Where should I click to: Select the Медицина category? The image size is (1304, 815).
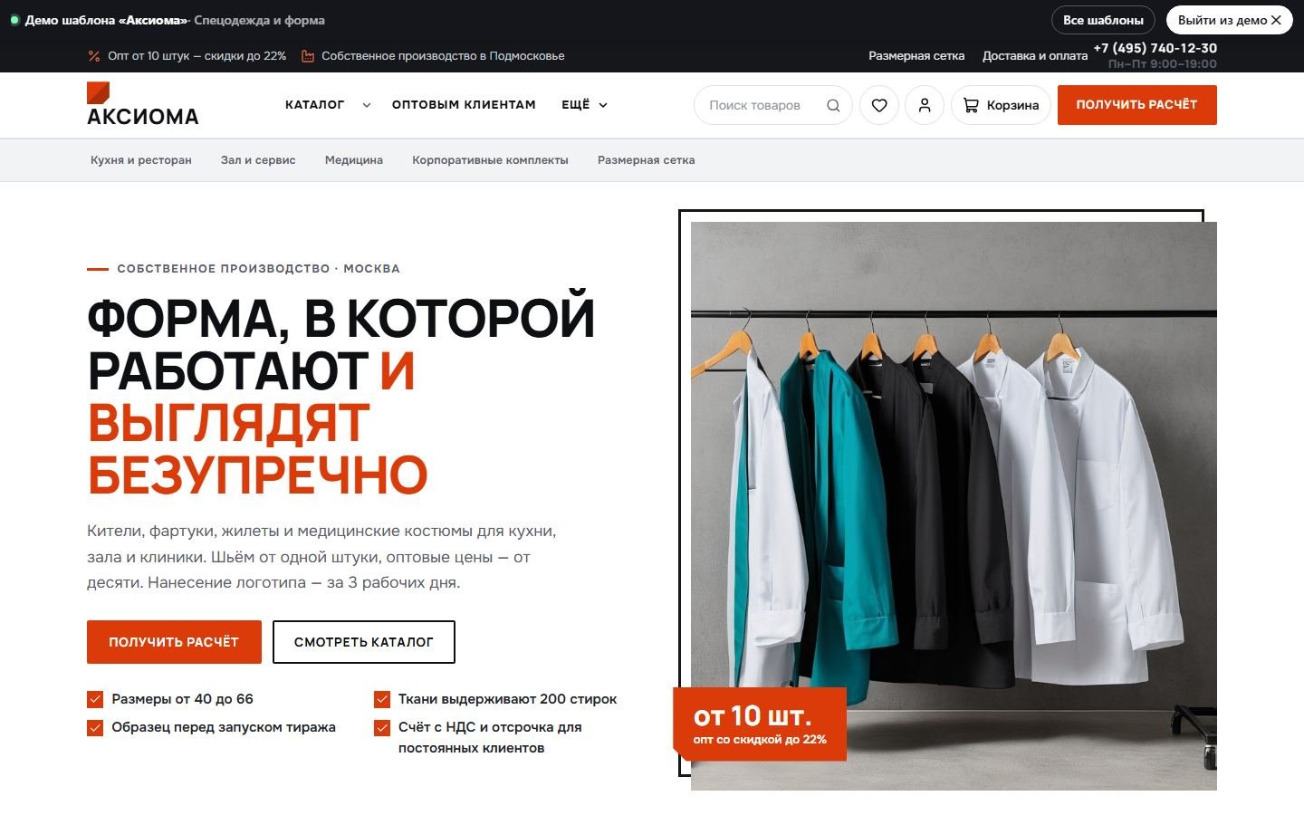pos(354,160)
